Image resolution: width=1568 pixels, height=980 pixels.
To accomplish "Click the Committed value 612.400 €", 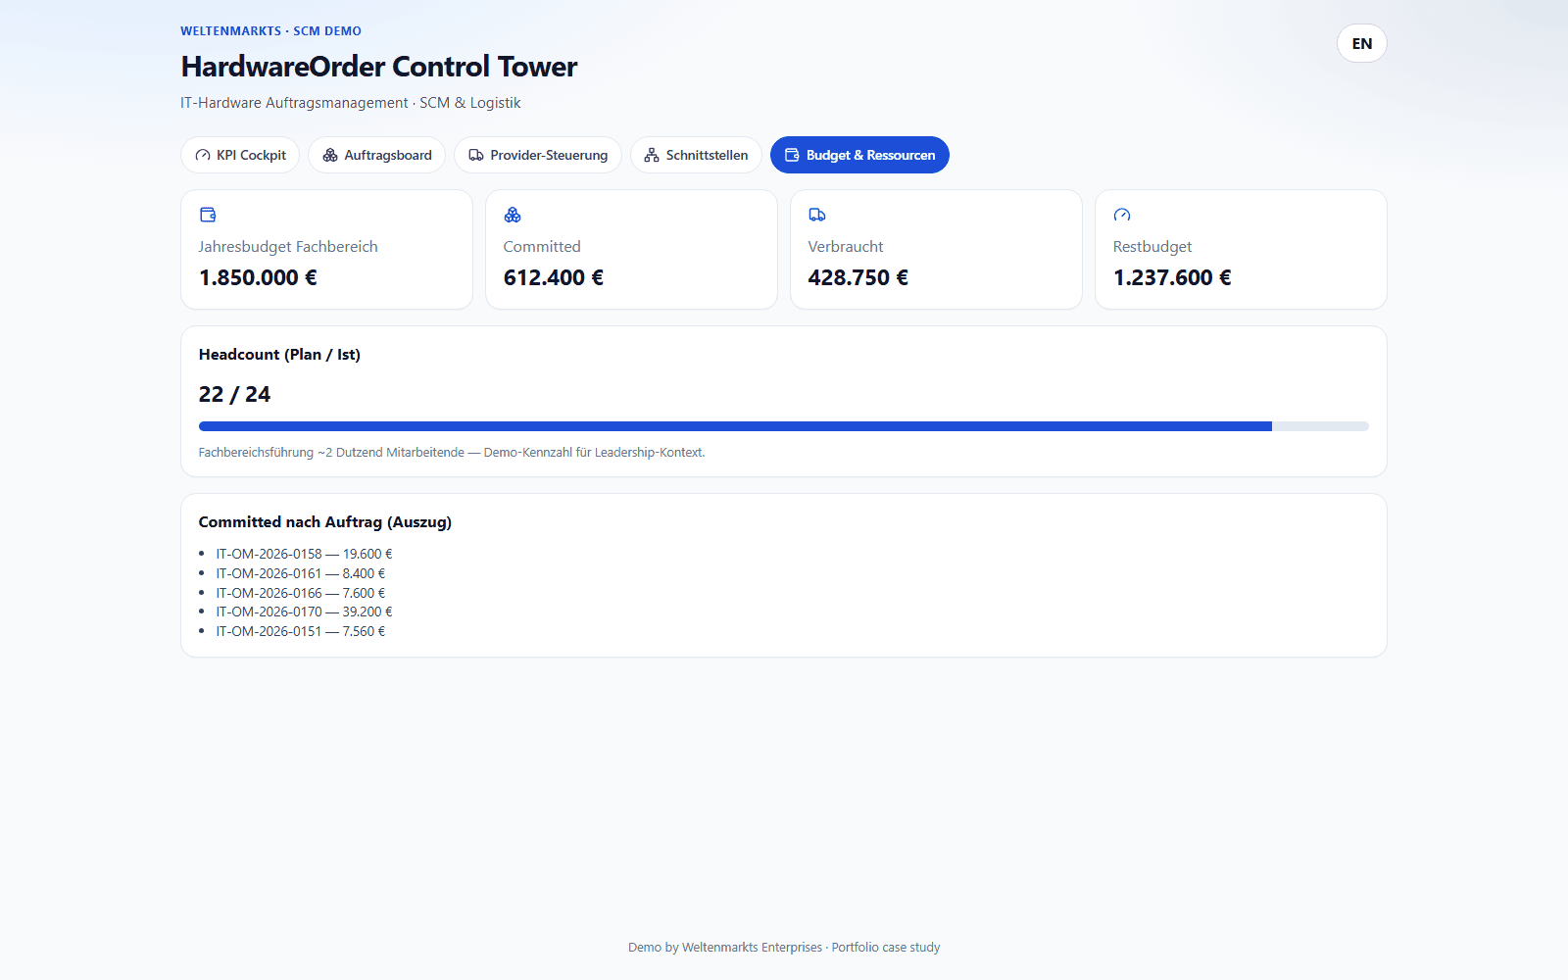I will coord(554,277).
